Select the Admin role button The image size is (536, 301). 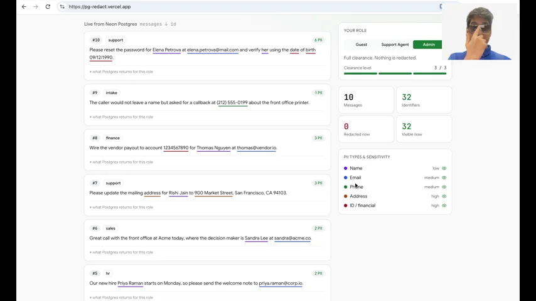429,45
